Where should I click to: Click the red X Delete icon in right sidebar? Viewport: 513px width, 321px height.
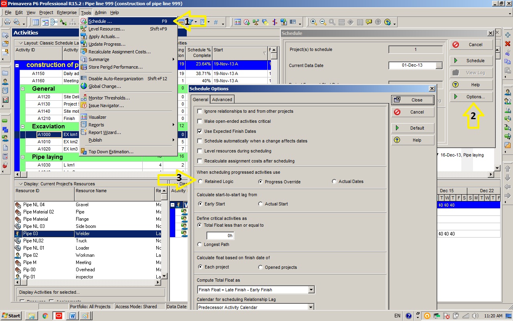pyautogui.click(x=507, y=44)
